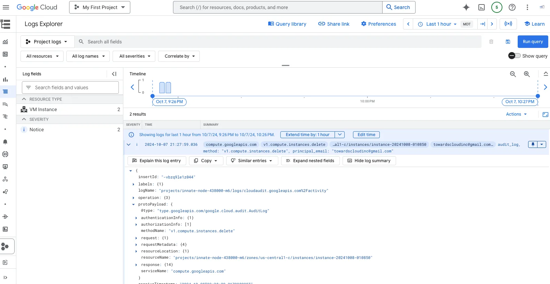Open the Correlate by dropdown

click(x=179, y=56)
